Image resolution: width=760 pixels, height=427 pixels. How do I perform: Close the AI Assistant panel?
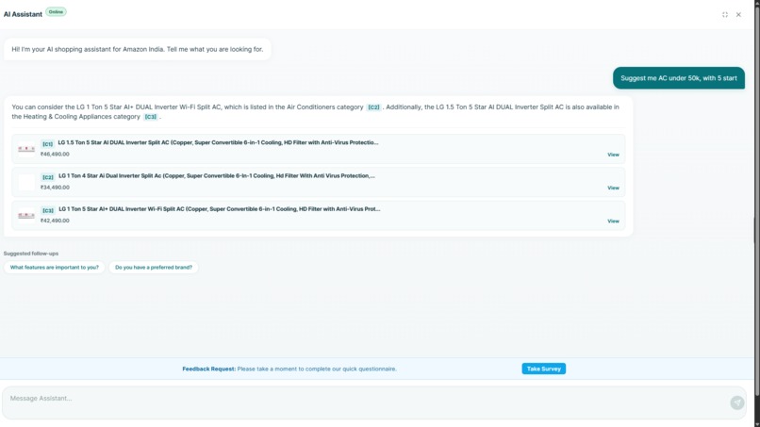pyautogui.click(x=738, y=14)
